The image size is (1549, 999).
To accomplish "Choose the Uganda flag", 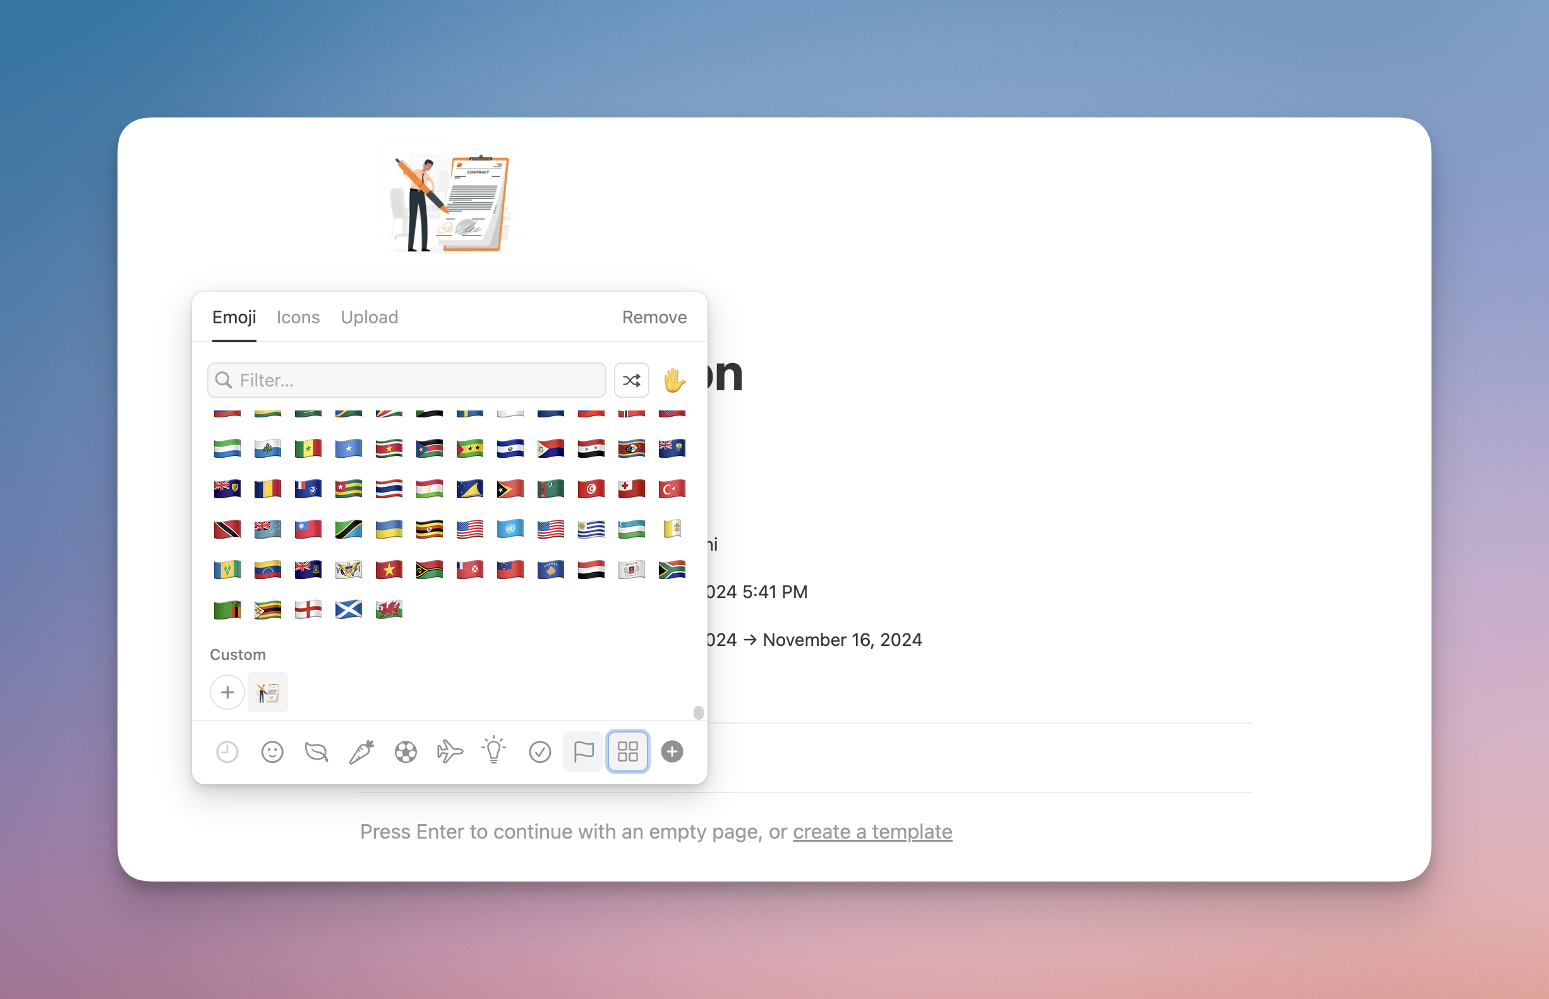I will 430,529.
